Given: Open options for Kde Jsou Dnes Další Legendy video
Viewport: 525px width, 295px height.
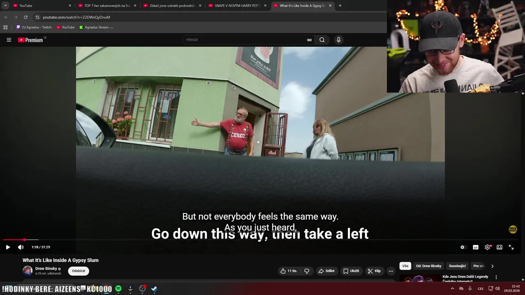Looking at the screenshot, I should (x=496, y=277).
